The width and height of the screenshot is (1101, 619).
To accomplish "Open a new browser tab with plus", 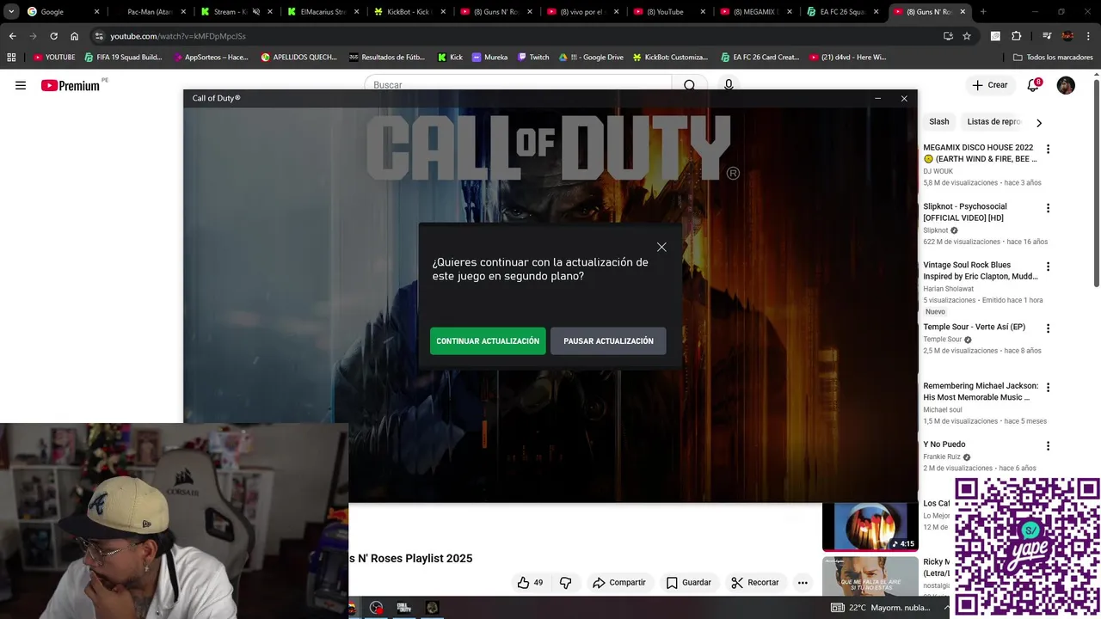I will pyautogui.click(x=983, y=12).
